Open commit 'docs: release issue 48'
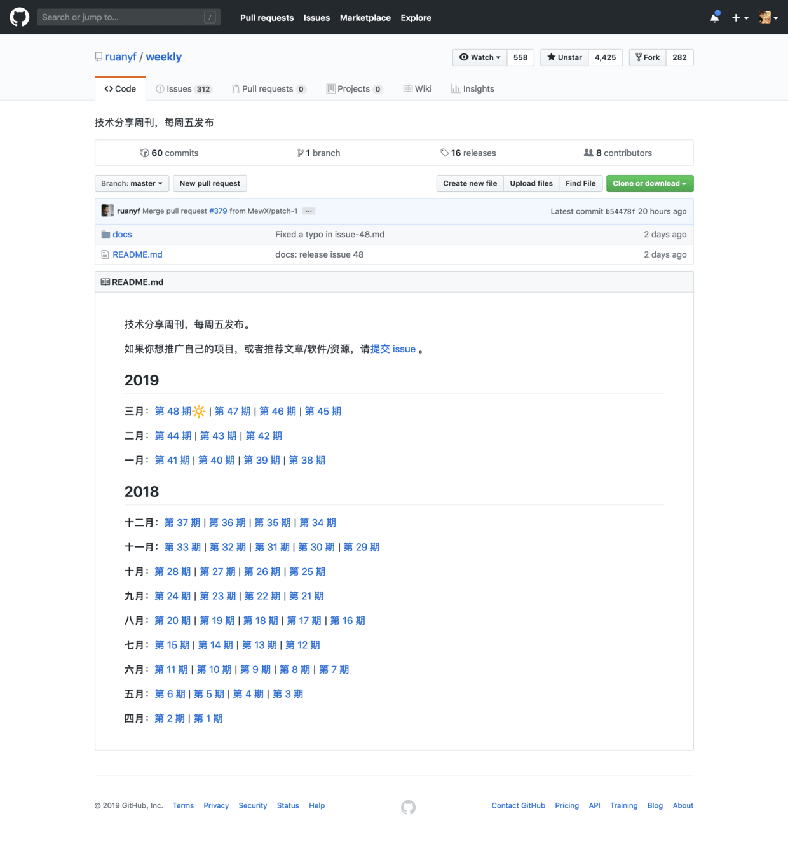 click(320, 254)
